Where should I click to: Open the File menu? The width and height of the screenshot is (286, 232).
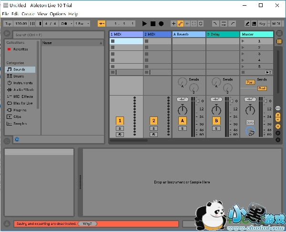tap(5, 14)
